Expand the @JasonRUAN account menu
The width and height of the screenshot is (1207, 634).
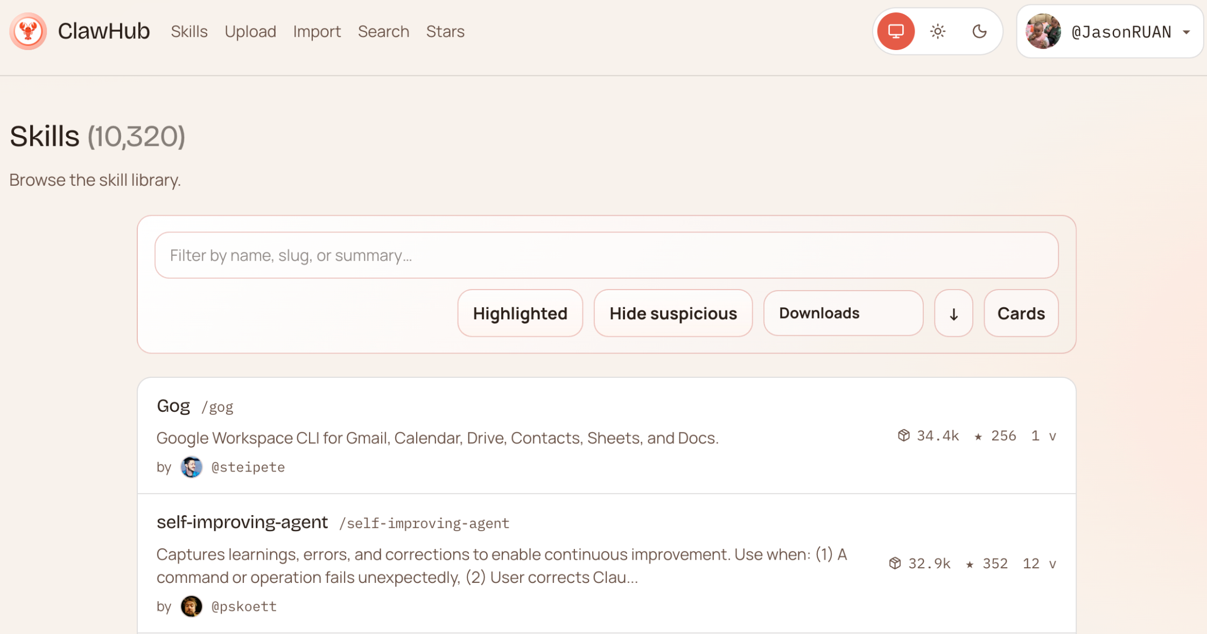1186,32
